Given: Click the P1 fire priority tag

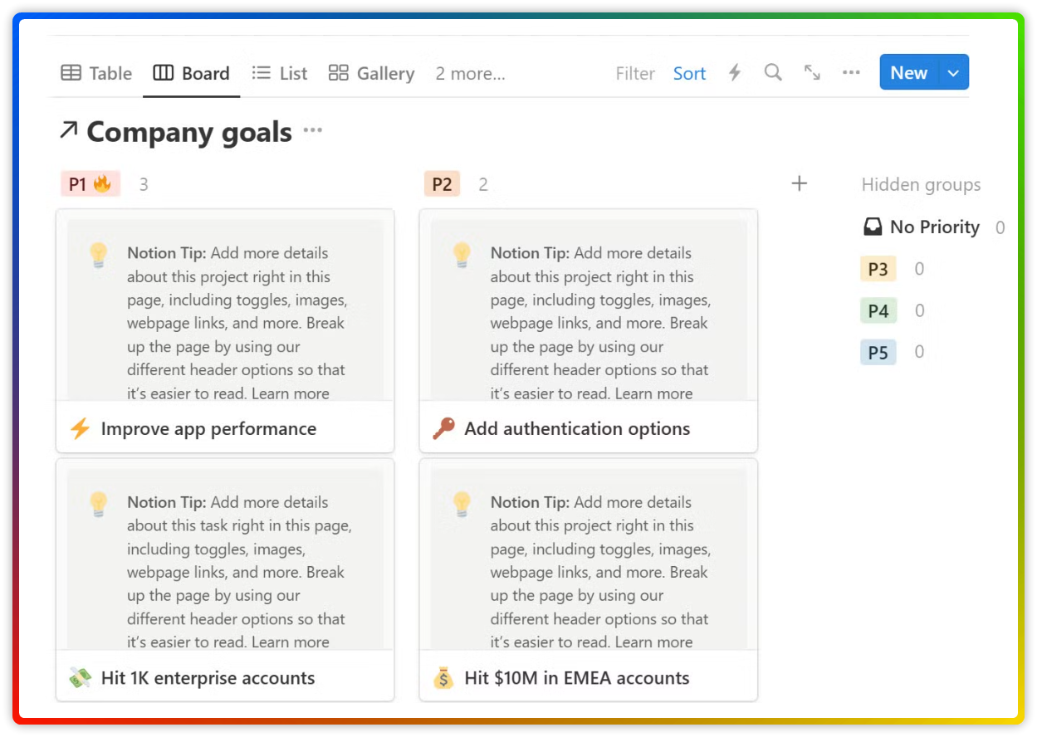Looking at the screenshot, I should pyautogui.click(x=90, y=184).
